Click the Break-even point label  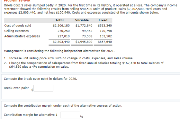click(16, 88)
